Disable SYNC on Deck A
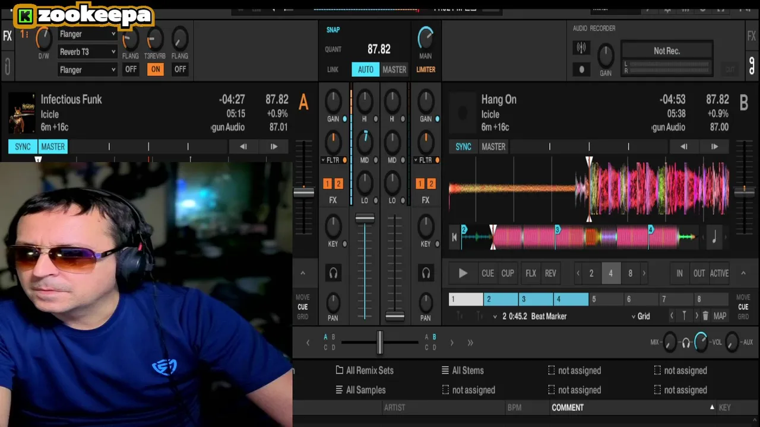 (23, 146)
